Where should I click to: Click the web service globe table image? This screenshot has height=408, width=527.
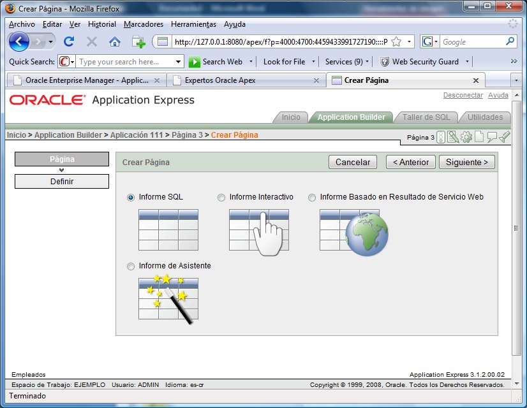(x=354, y=233)
